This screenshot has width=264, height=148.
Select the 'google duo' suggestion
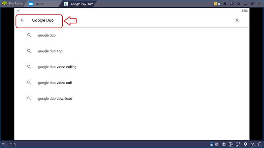(47, 35)
